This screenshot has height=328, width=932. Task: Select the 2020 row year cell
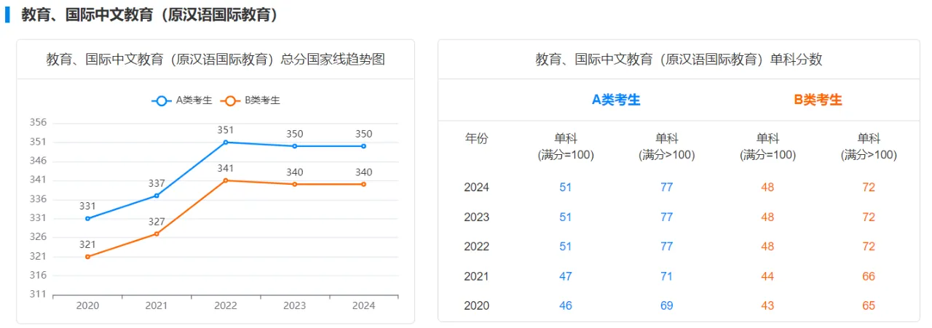coord(476,305)
